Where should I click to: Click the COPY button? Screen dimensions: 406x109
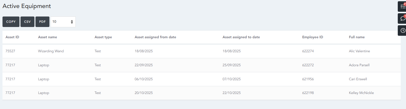(x=11, y=22)
